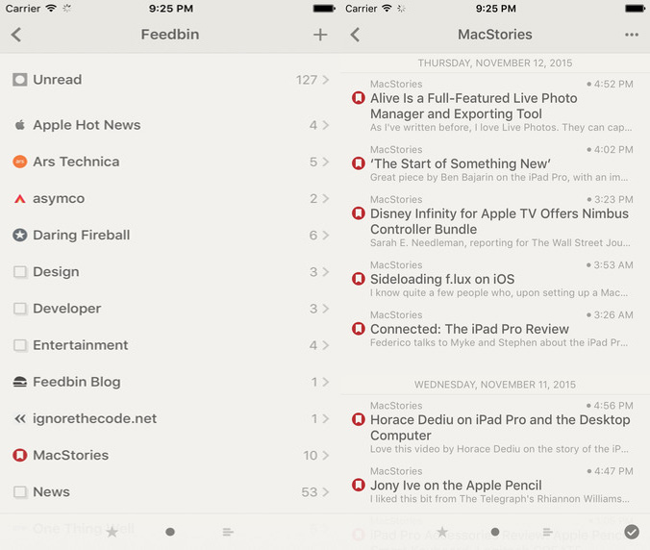The height and width of the screenshot is (550, 650).
Task: Tap the 10 count on MacStories row
Action: click(x=310, y=455)
